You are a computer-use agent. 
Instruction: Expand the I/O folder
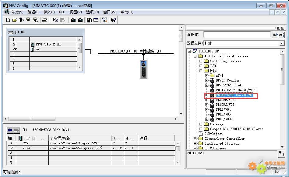coord(201,66)
